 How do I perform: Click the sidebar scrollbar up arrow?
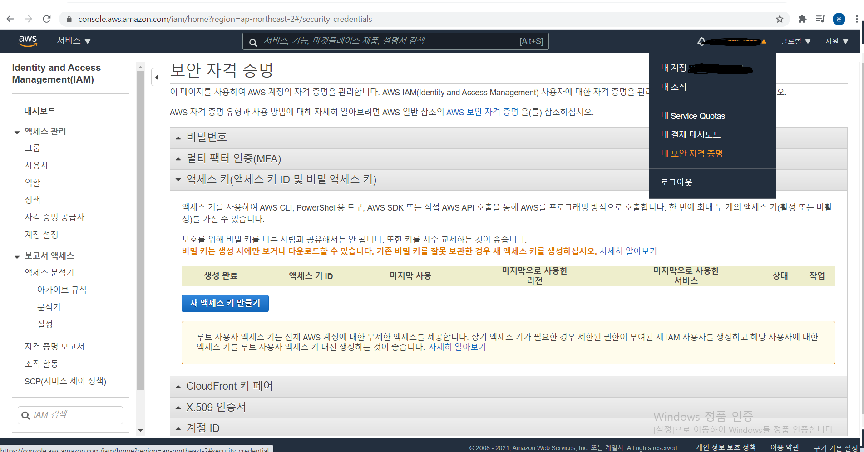click(x=140, y=67)
